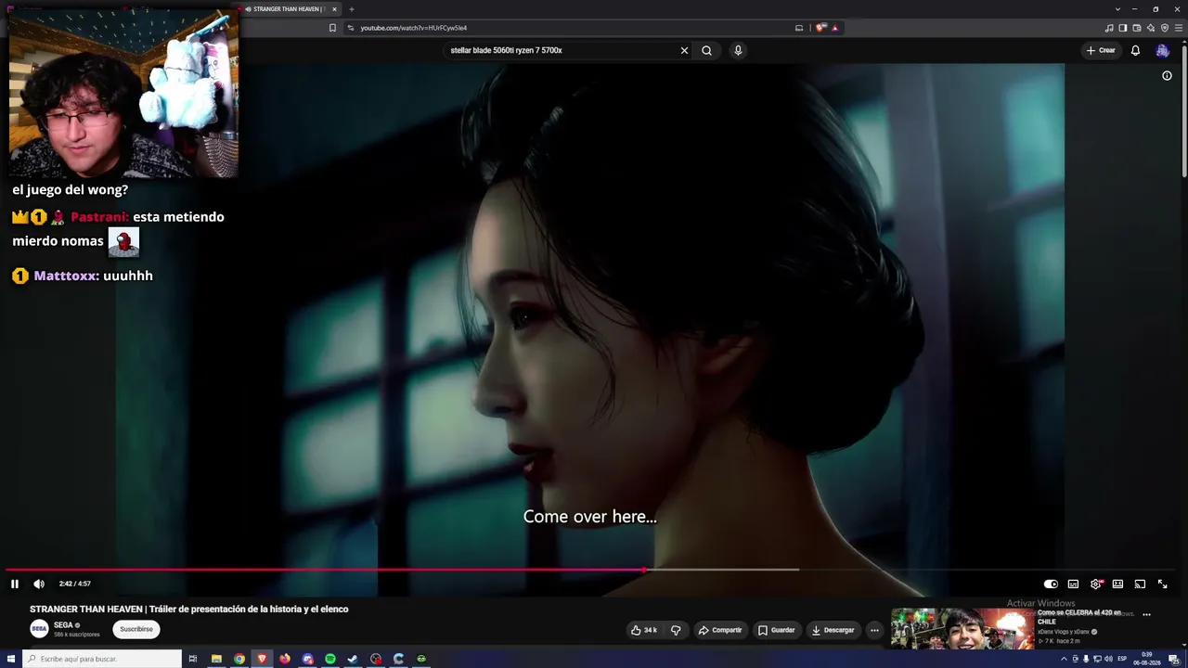1188x668 pixels.
Task: Open the Brave Shields icon
Action: pyautogui.click(x=820, y=28)
